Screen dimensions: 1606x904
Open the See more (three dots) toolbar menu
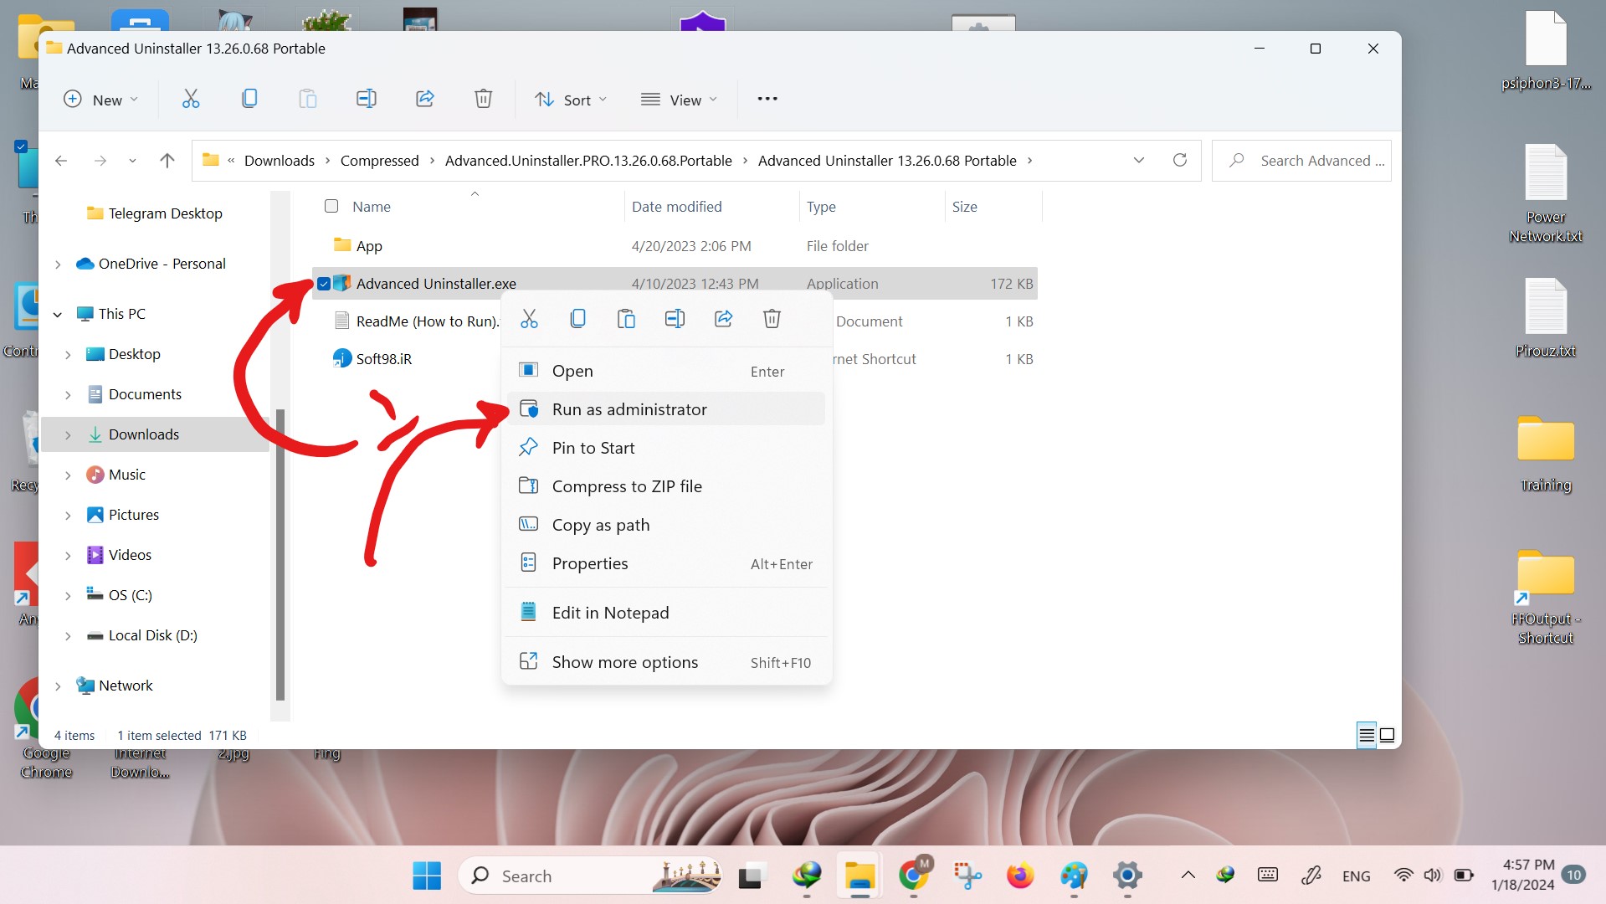[x=767, y=99]
